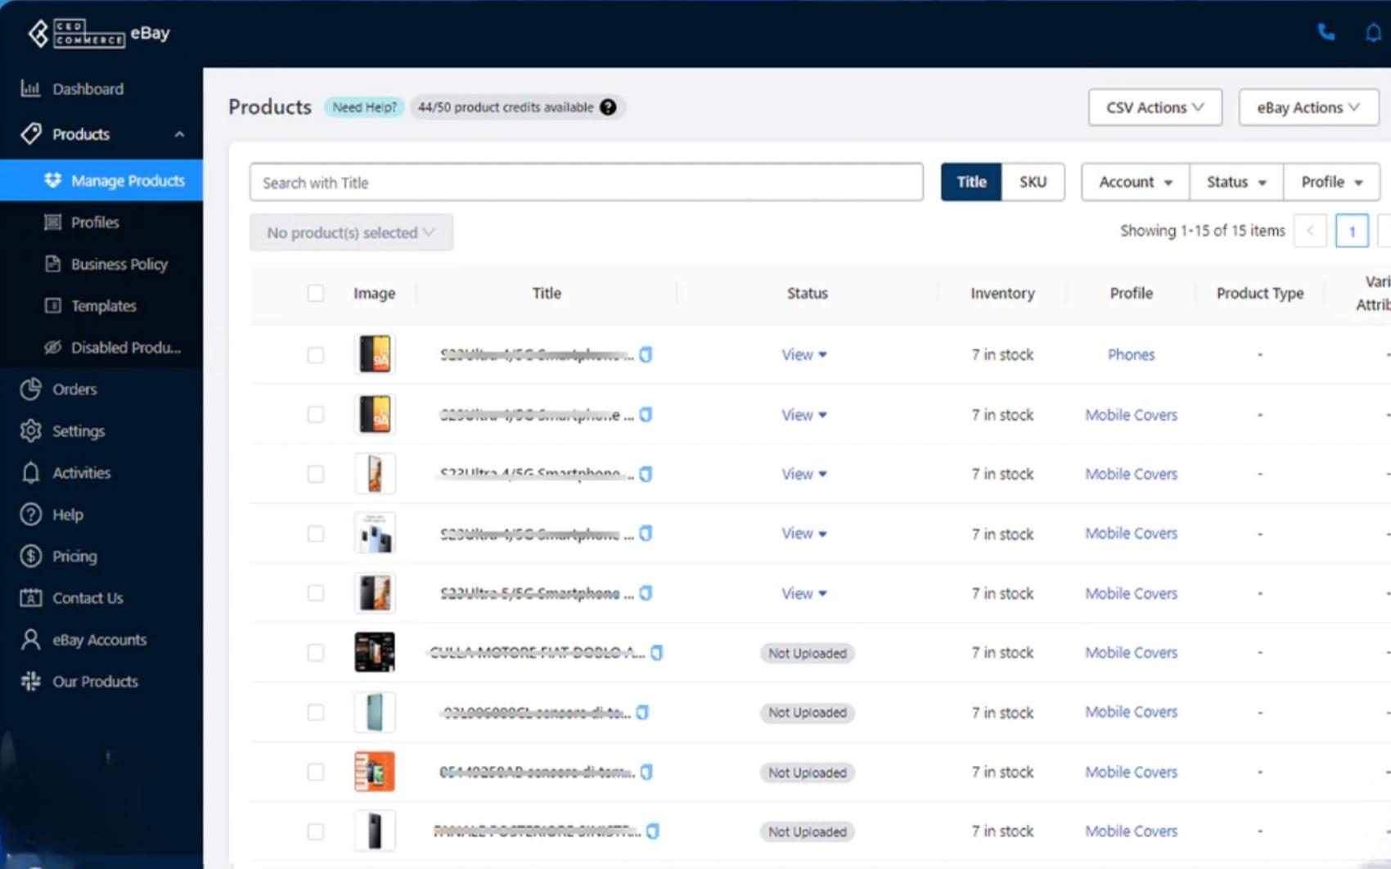Copy title icon for S22Ultra 5/5G Smartphone row
This screenshot has height=869, width=1391.
click(x=646, y=592)
